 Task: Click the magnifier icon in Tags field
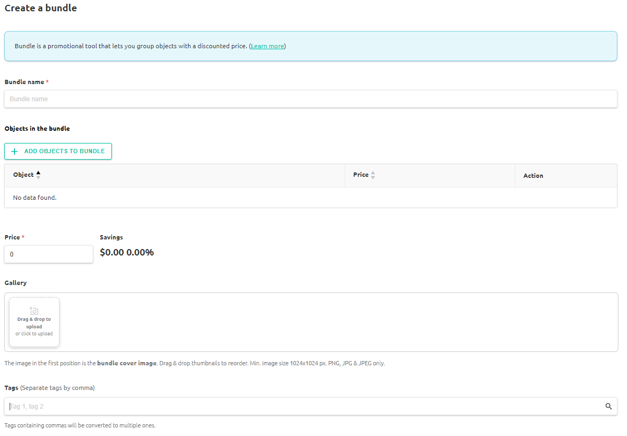(x=608, y=407)
